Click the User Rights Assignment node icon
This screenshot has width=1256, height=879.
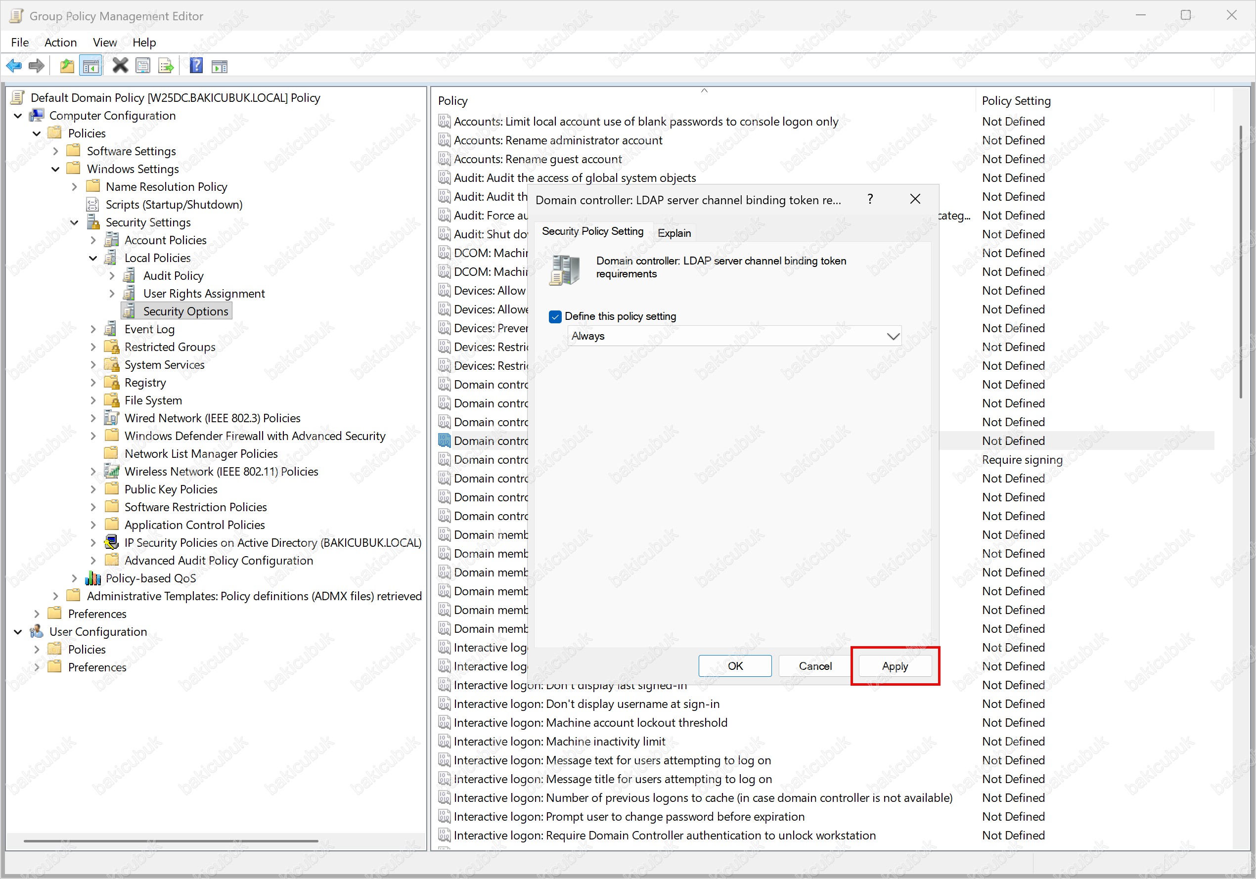[130, 293]
